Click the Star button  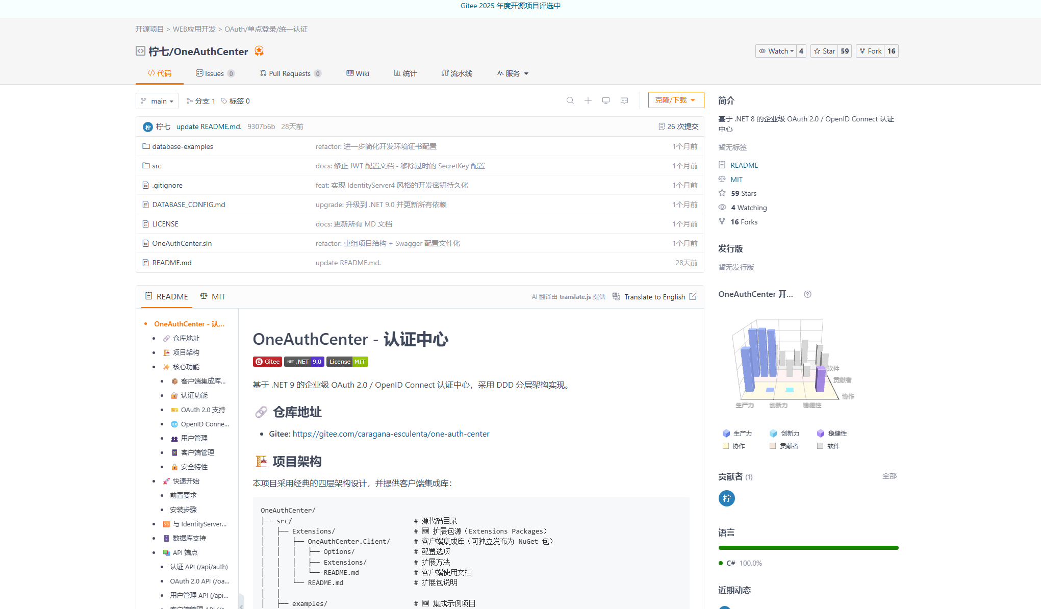[824, 51]
